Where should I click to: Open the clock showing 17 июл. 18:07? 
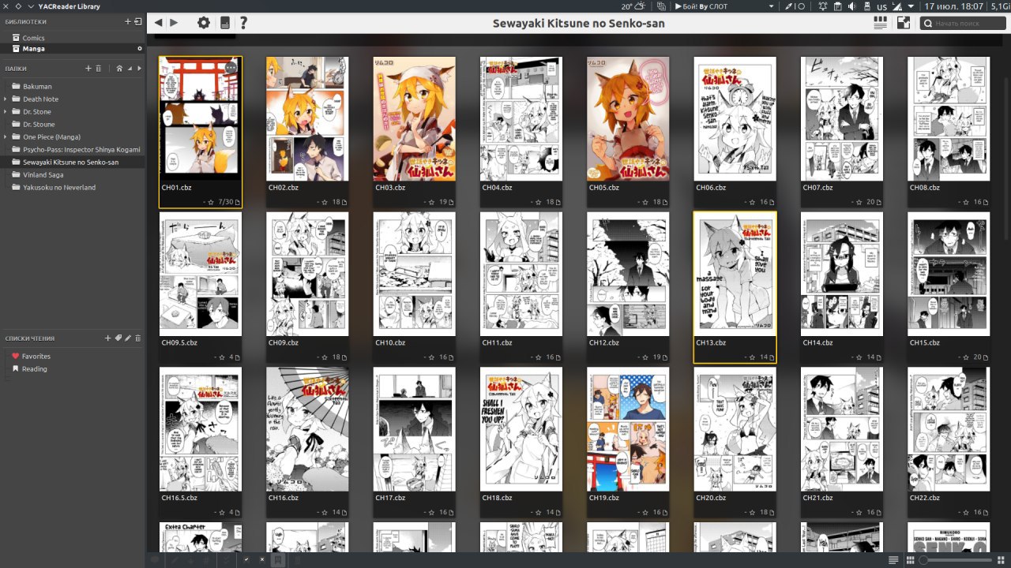tap(954, 6)
